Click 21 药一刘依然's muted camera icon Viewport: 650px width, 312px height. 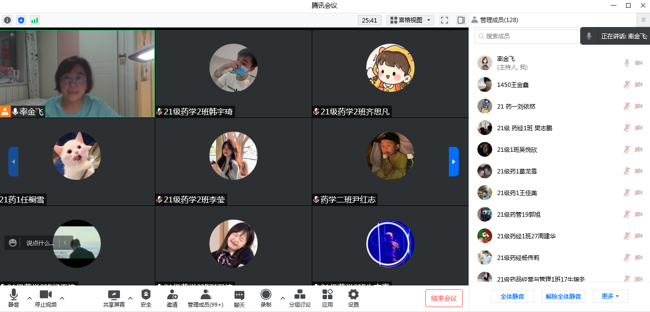[639, 106]
